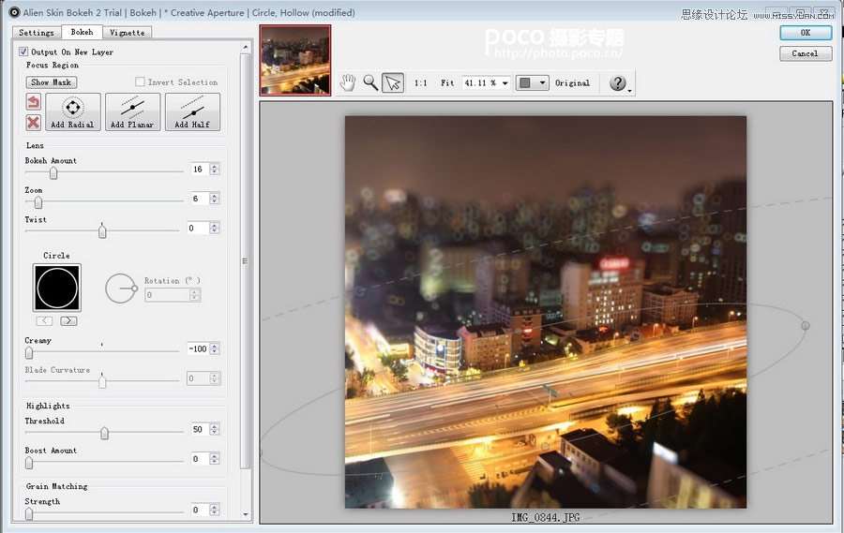This screenshot has height=533, width=844.
Task: Click the red undo arrow icon
Action: 33,102
